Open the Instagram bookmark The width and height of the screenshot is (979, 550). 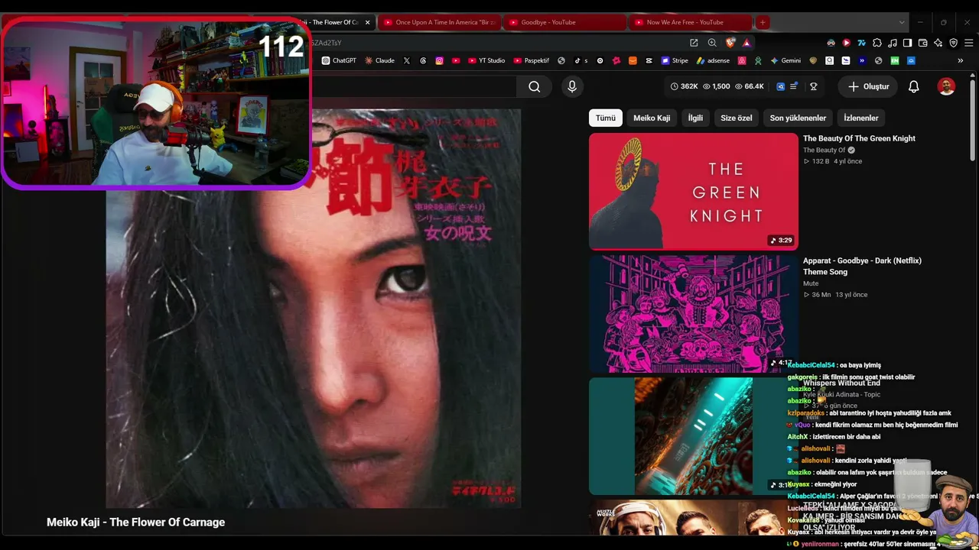440,60
